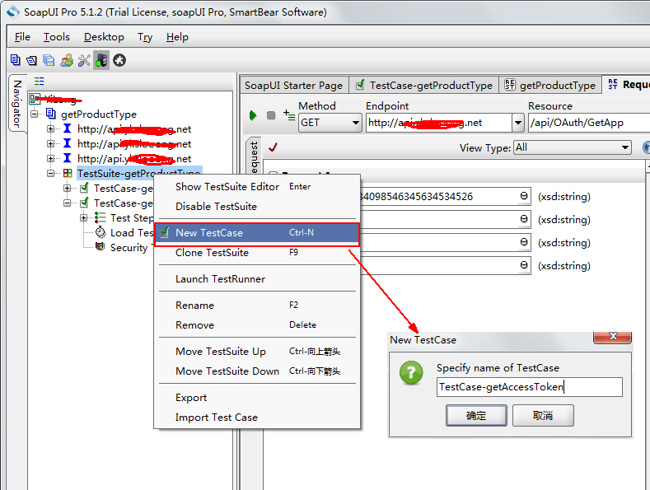Click green list icon above navigator tree
The image size is (650, 490).
point(40,81)
